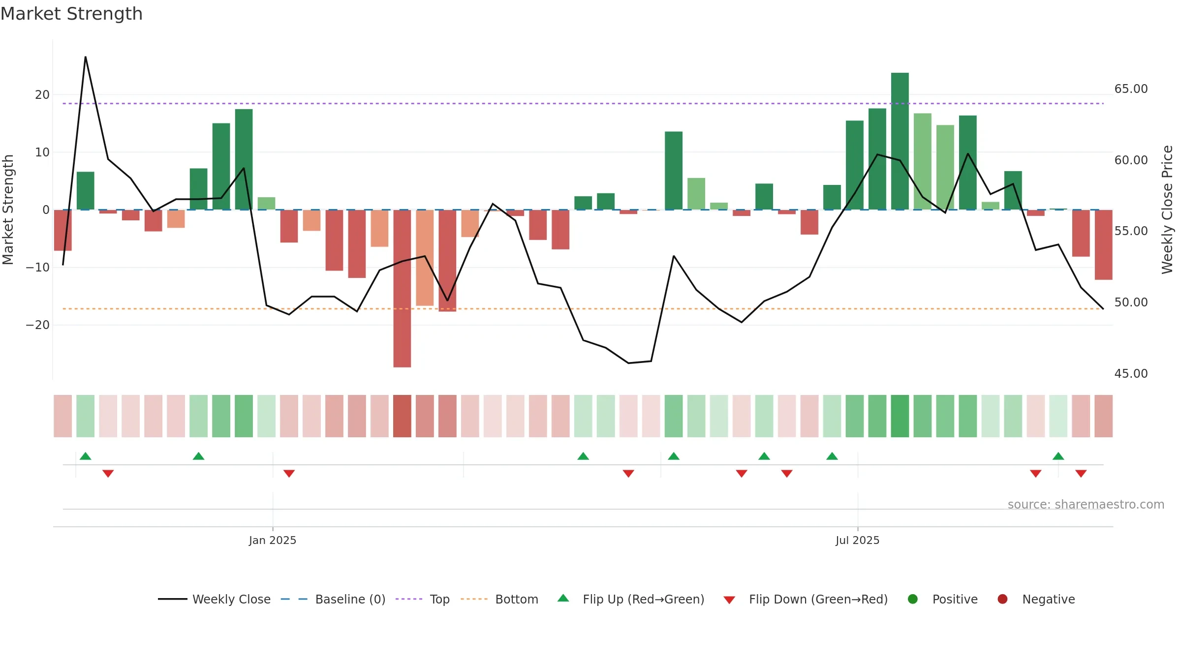Click the darkest green cell in the heat strip
This screenshot has width=1181, height=664.
[900, 416]
